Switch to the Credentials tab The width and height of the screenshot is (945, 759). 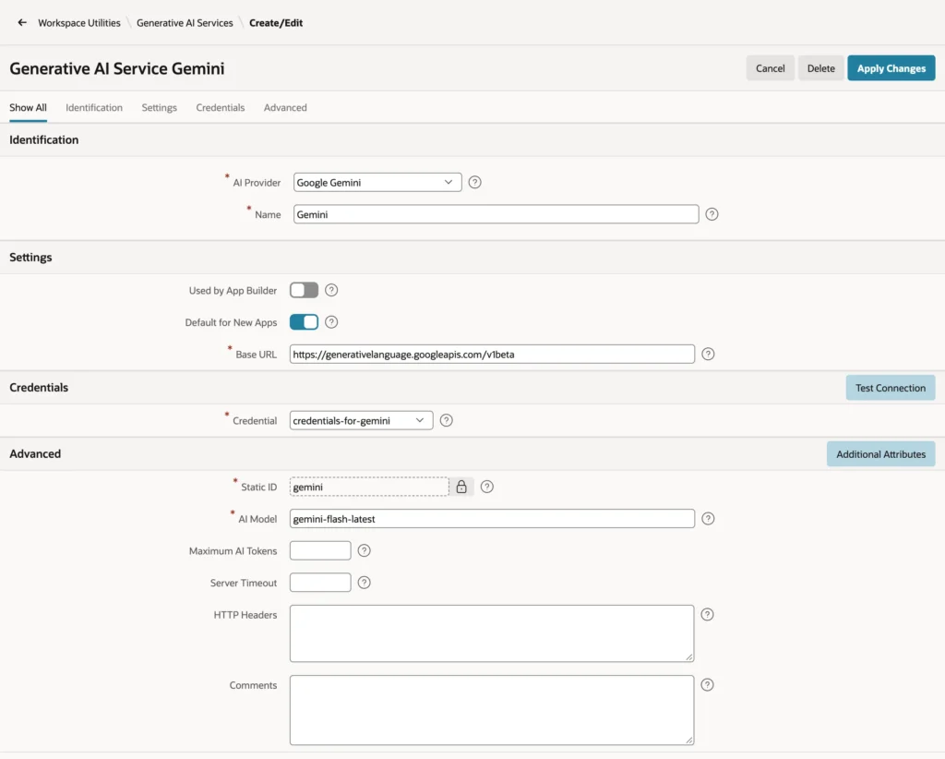[x=220, y=107]
